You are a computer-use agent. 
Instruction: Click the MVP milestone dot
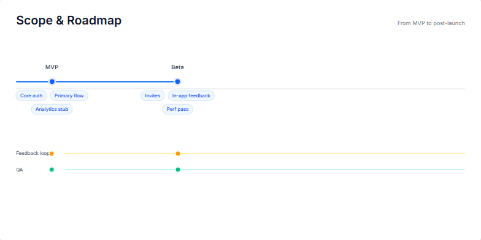pos(52,81)
